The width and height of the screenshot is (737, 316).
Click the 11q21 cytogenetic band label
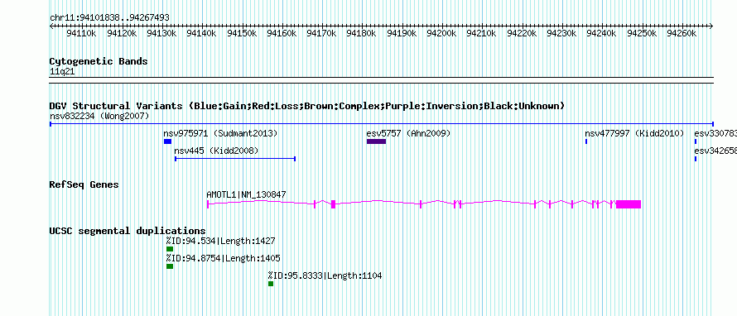[62, 72]
